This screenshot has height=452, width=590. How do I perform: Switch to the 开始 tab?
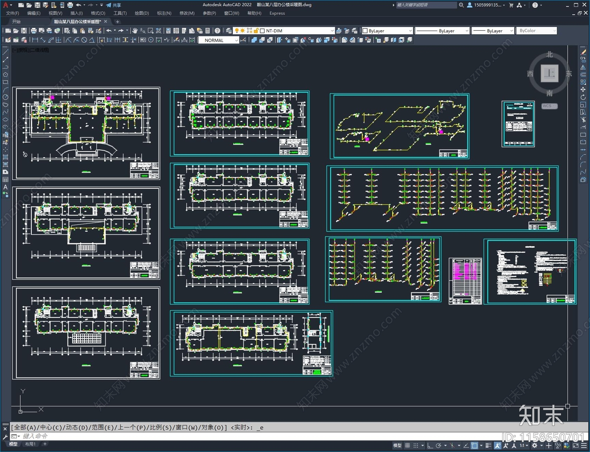[x=16, y=22]
